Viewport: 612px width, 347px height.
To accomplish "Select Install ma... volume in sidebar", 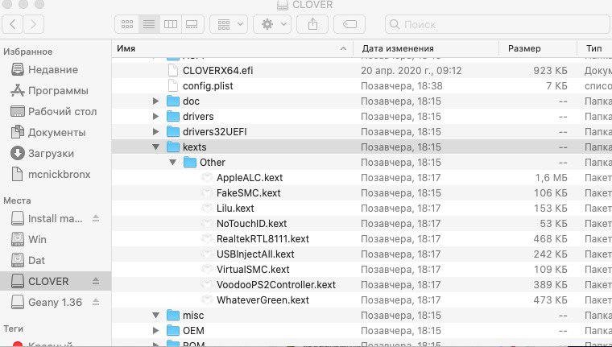I will click(x=47, y=218).
